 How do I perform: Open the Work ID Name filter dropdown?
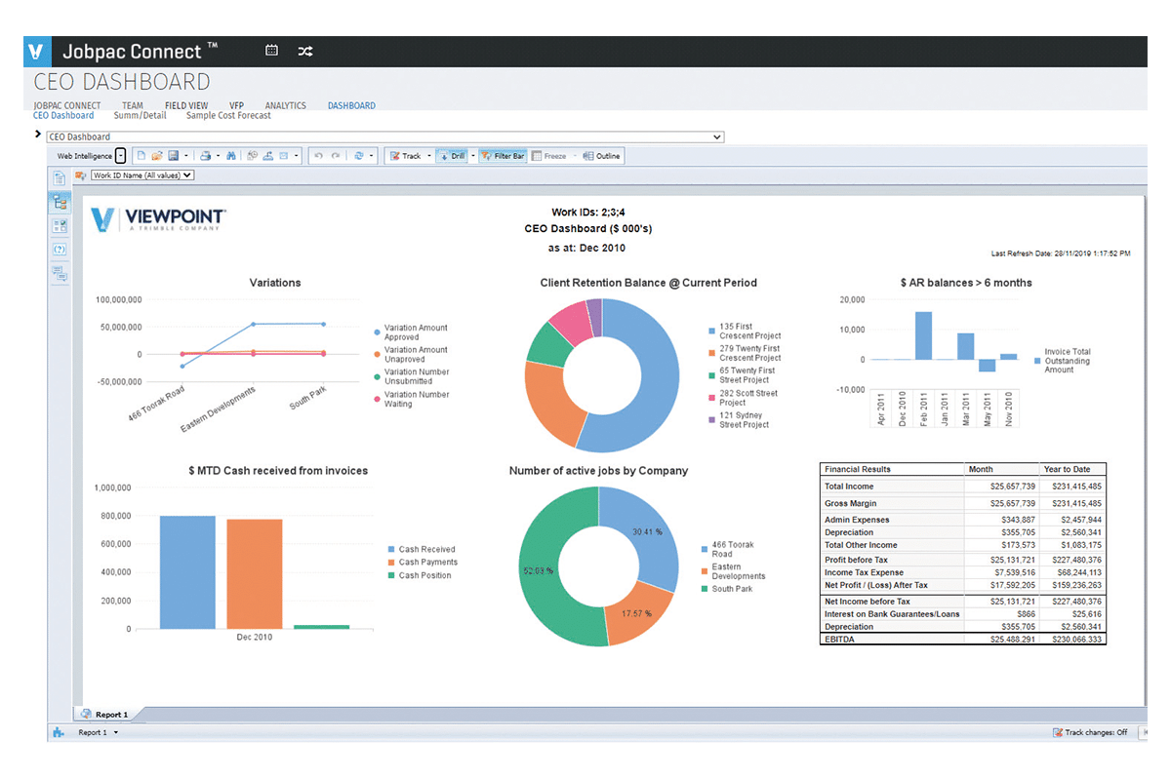[x=142, y=175]
